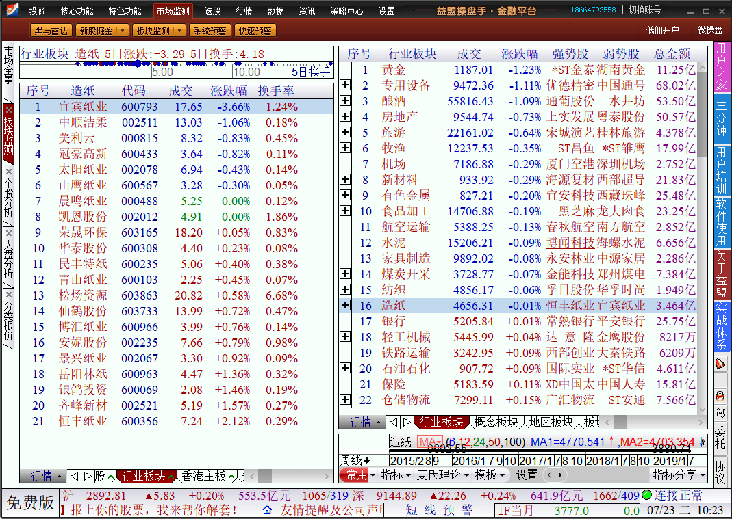This screenshot has height=519, width=732.
Task: Click the green caret on 行业板块 left tab
Action: tap(171, 477)
